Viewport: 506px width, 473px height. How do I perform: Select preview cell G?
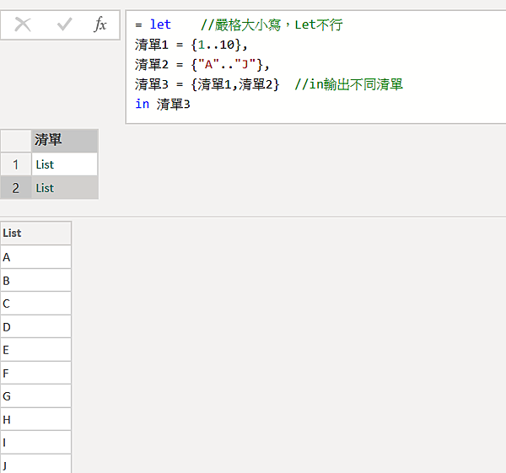click(35, 396)
